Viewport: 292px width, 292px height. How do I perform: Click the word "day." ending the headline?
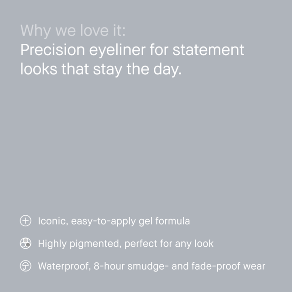click(167, 70)
